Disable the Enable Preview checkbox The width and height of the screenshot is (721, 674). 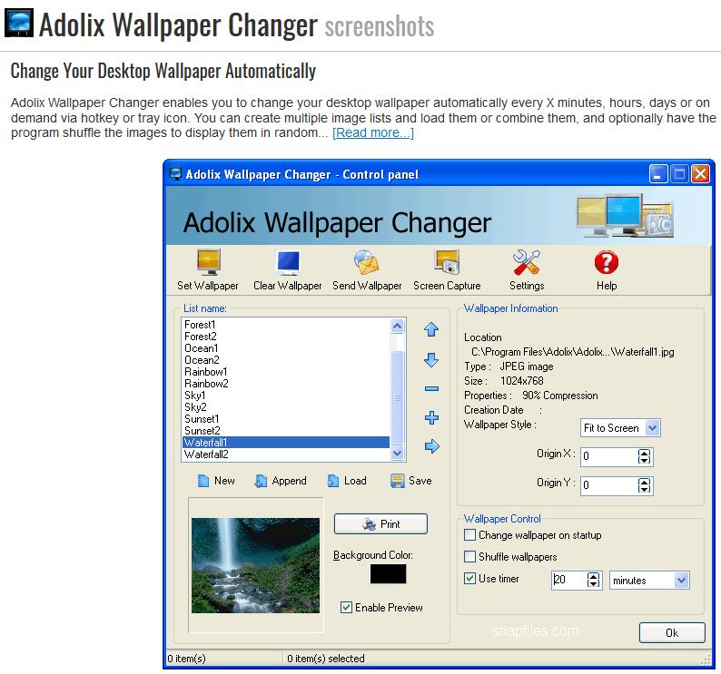coord(346,608)
